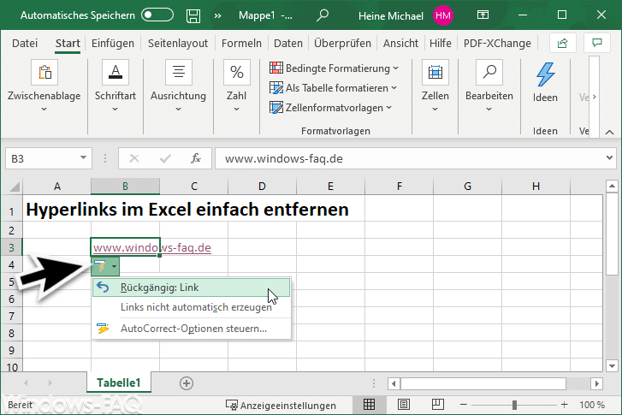
Task: Open the search magnifier in title bar
Action: [323, 16]
